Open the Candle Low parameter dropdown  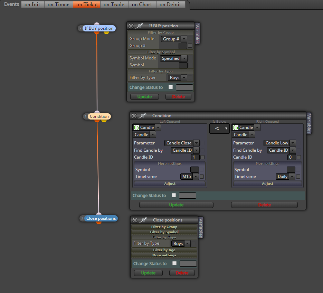pos(293,143)
